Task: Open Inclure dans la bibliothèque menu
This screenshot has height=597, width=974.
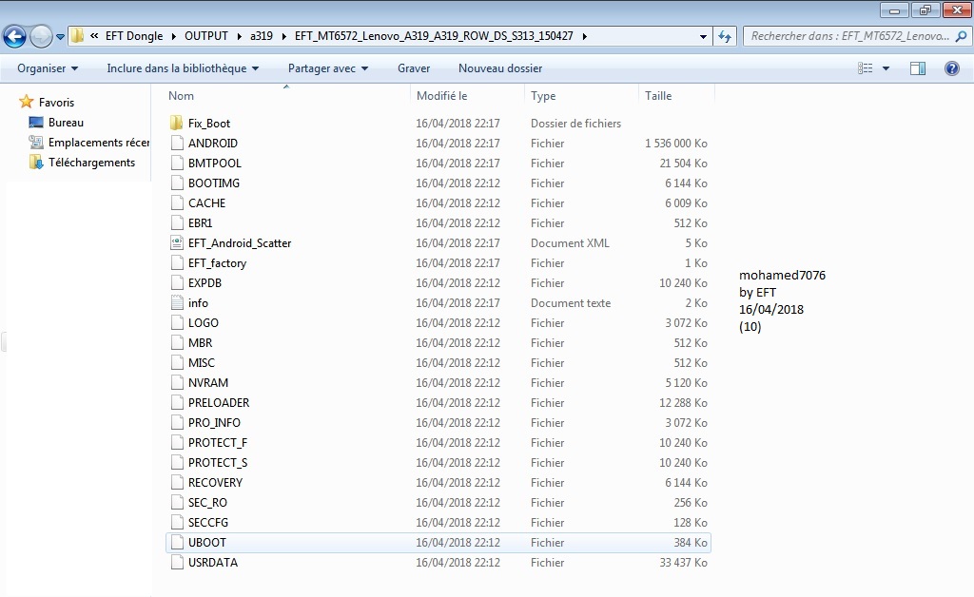Action: 183,68
